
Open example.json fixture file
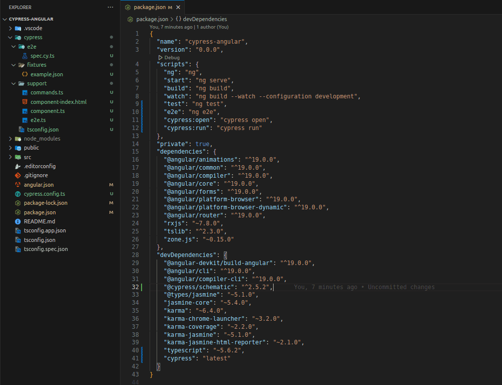click(47, 74)
